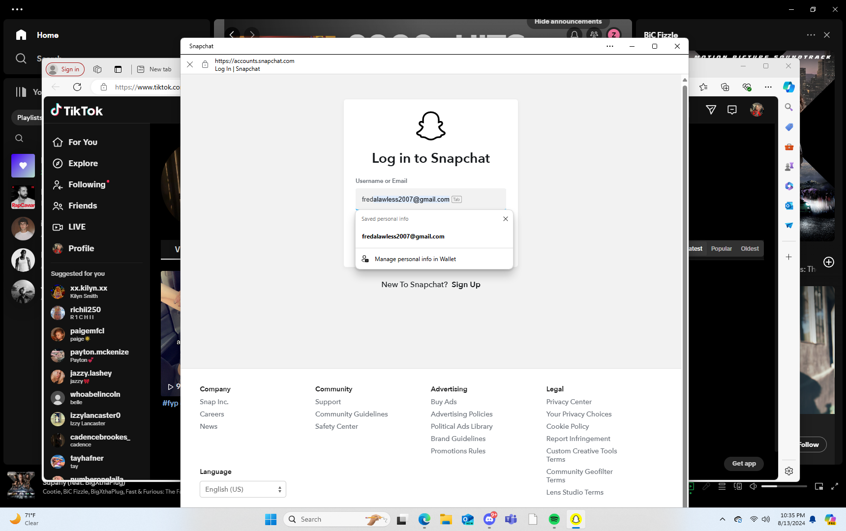
Task: Open the Language dropdown set to English (US)
Action: click(x=243, y=489)
